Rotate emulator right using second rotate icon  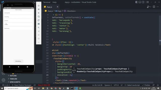[38, 20]
